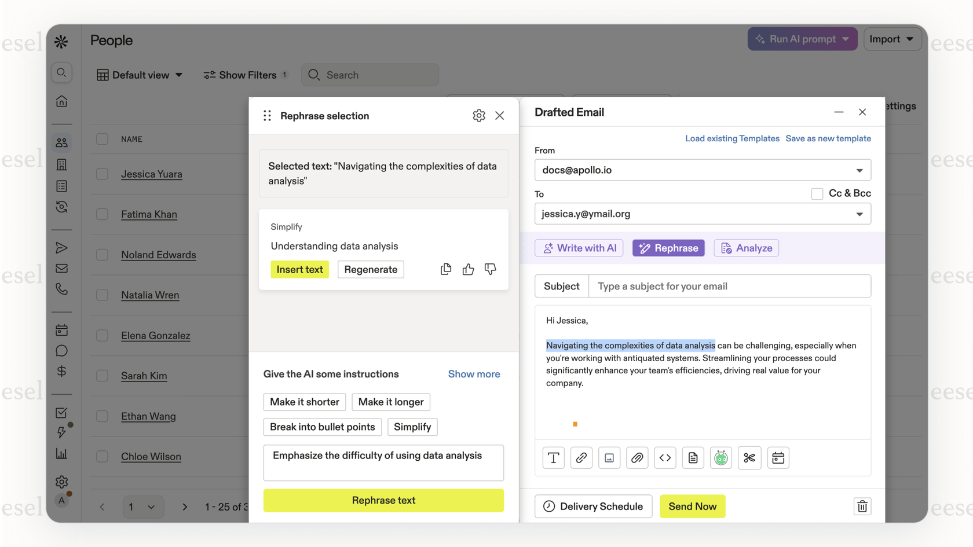
Task: Open text formatting with the T icon
Action: click(553, 457)
